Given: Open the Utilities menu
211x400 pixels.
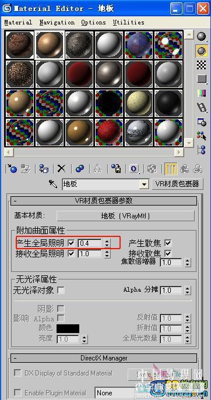Looking at the screenshot, I should point(129,22).
